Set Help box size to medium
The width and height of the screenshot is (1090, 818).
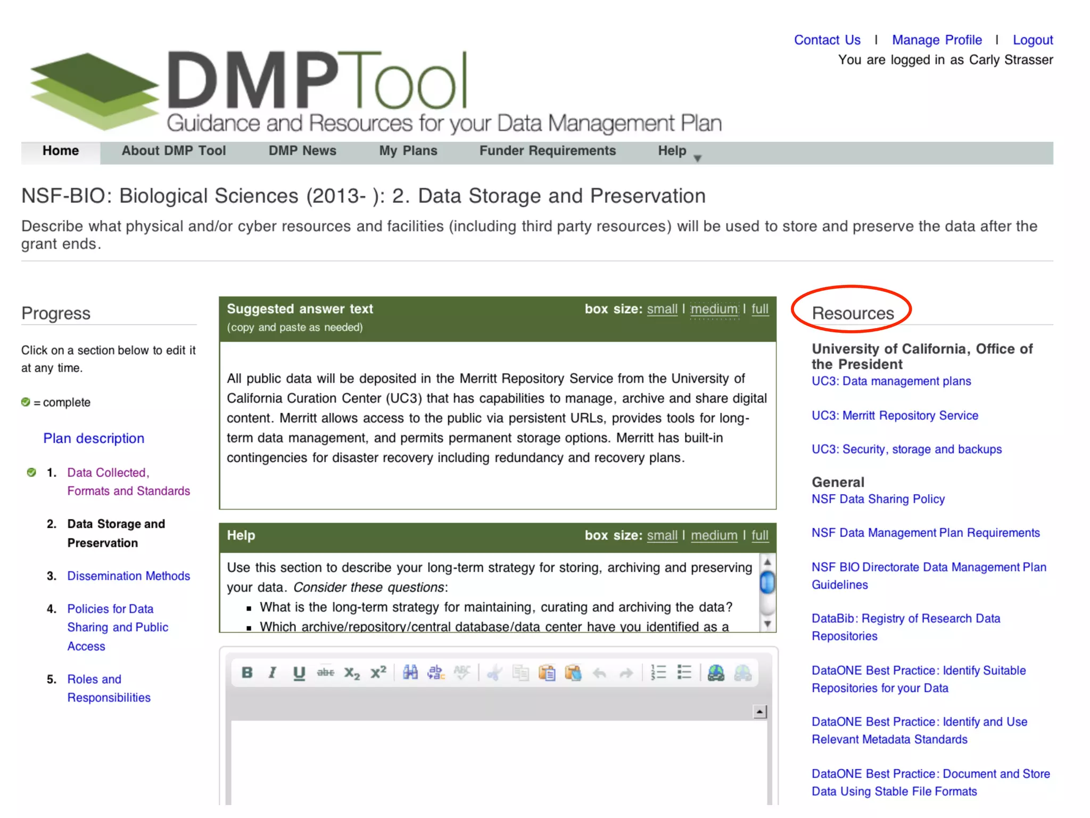click(714, 535)
